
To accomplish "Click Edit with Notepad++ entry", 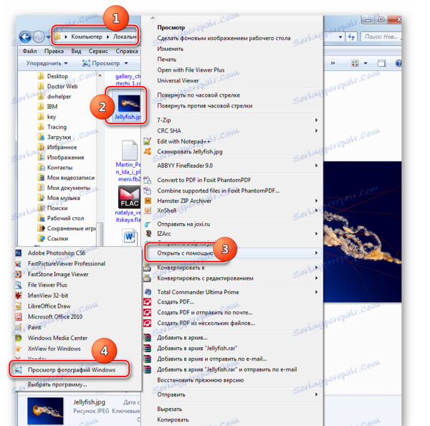I will (183, 141).
